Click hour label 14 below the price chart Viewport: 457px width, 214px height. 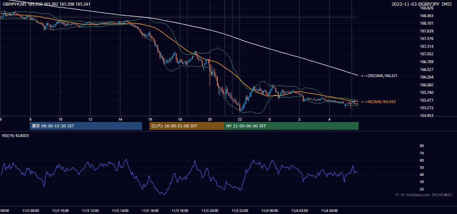tap(120, 119)
